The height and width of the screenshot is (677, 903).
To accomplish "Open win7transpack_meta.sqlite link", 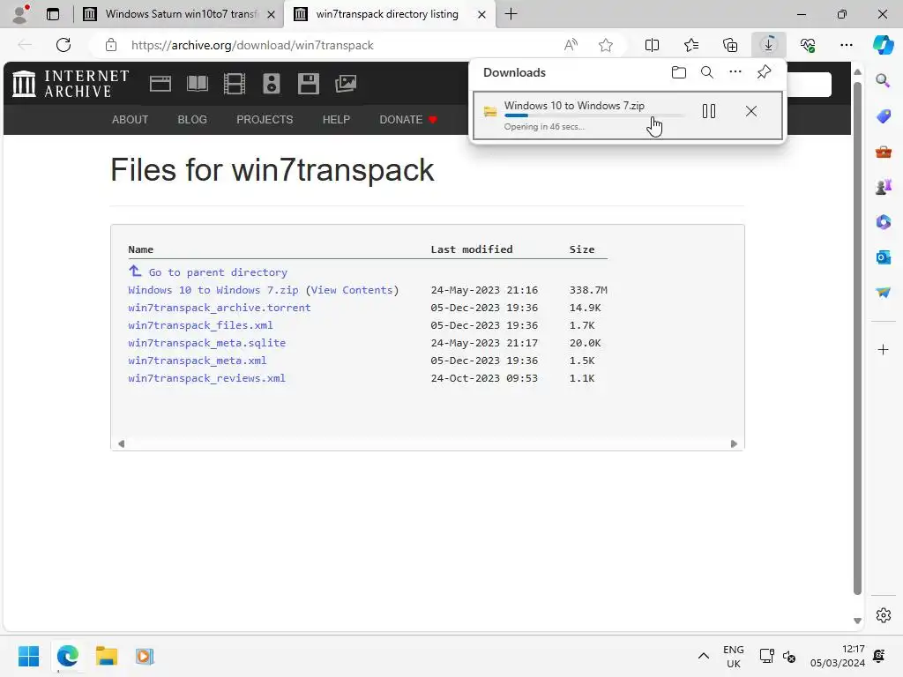I will pos(206,343).
